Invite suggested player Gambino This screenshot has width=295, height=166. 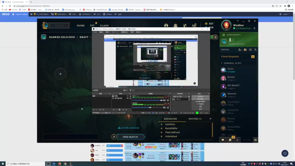click(162, 124)
